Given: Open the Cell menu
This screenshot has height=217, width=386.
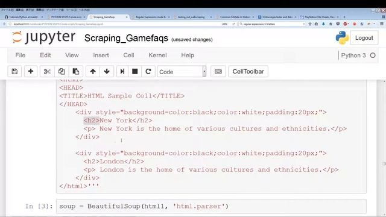Looking at the screenshot, I should tap(128, 55).
